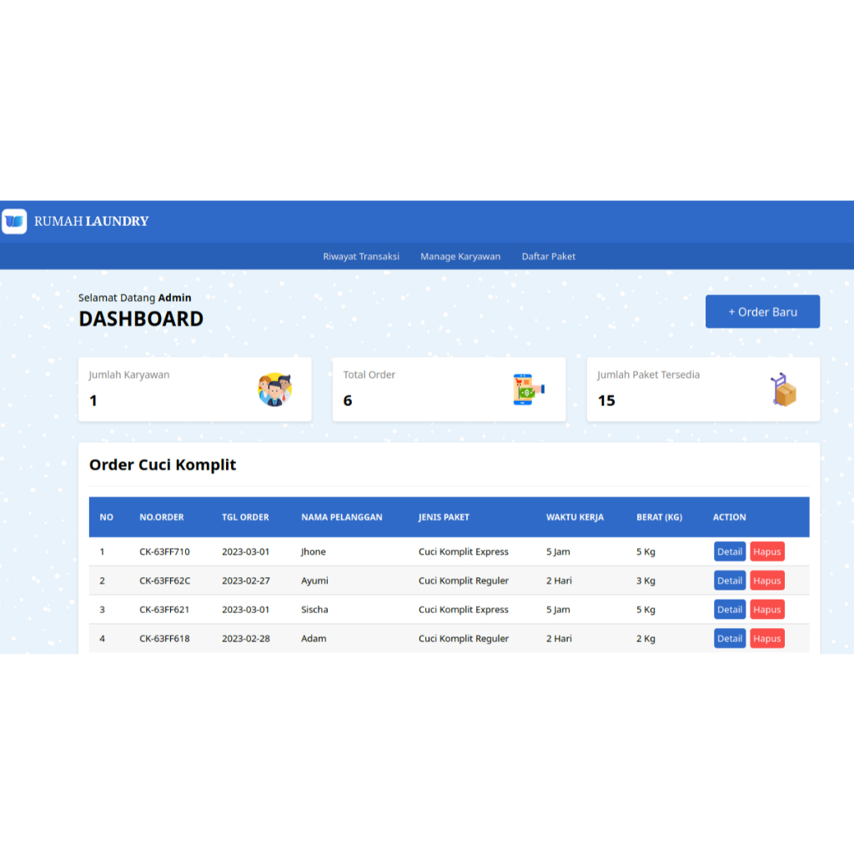Click the Jumlah Karyawan card label
The image size is (854, 854).
129,374
